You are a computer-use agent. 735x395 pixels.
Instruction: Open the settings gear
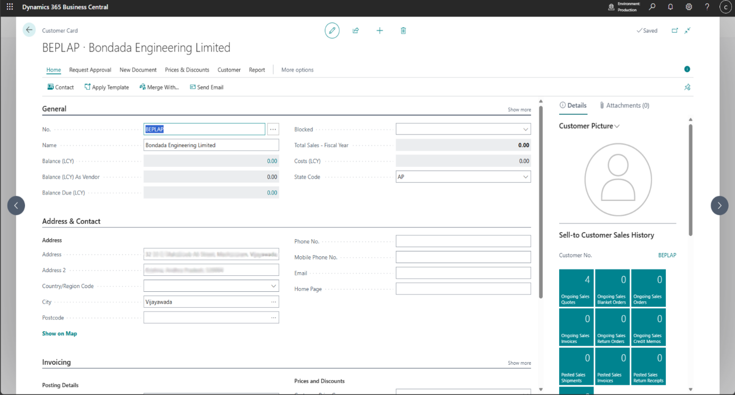(x=689, y=7)
